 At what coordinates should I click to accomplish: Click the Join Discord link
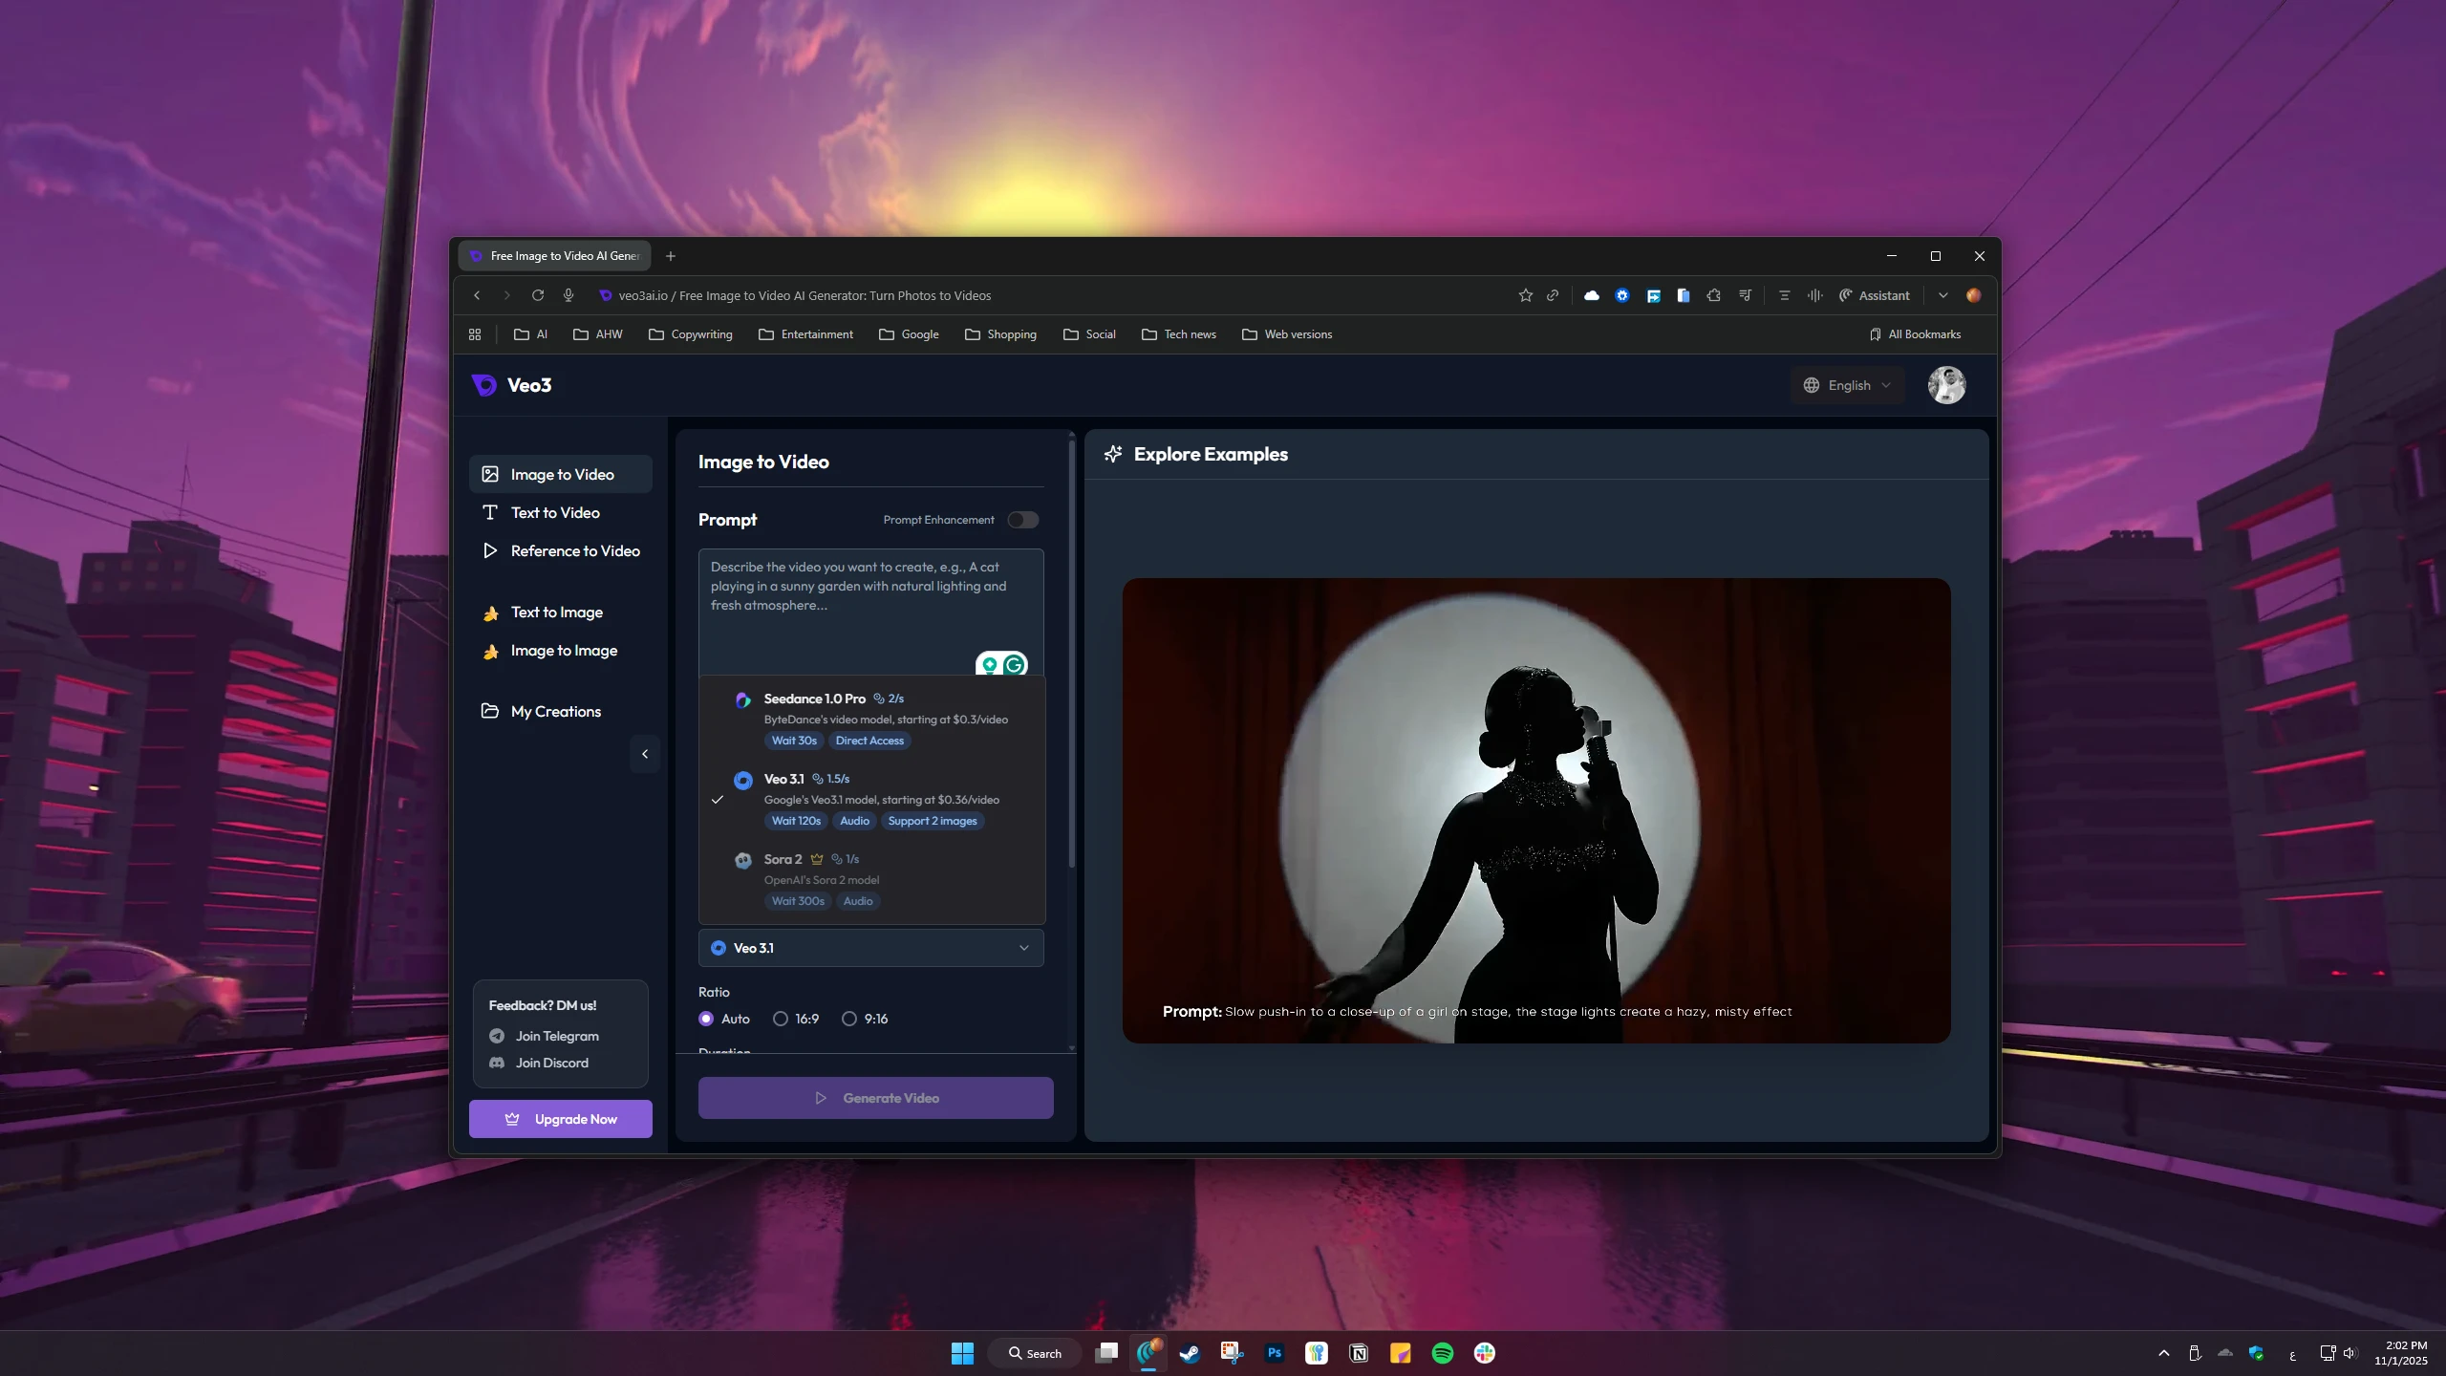[551, 1063]
